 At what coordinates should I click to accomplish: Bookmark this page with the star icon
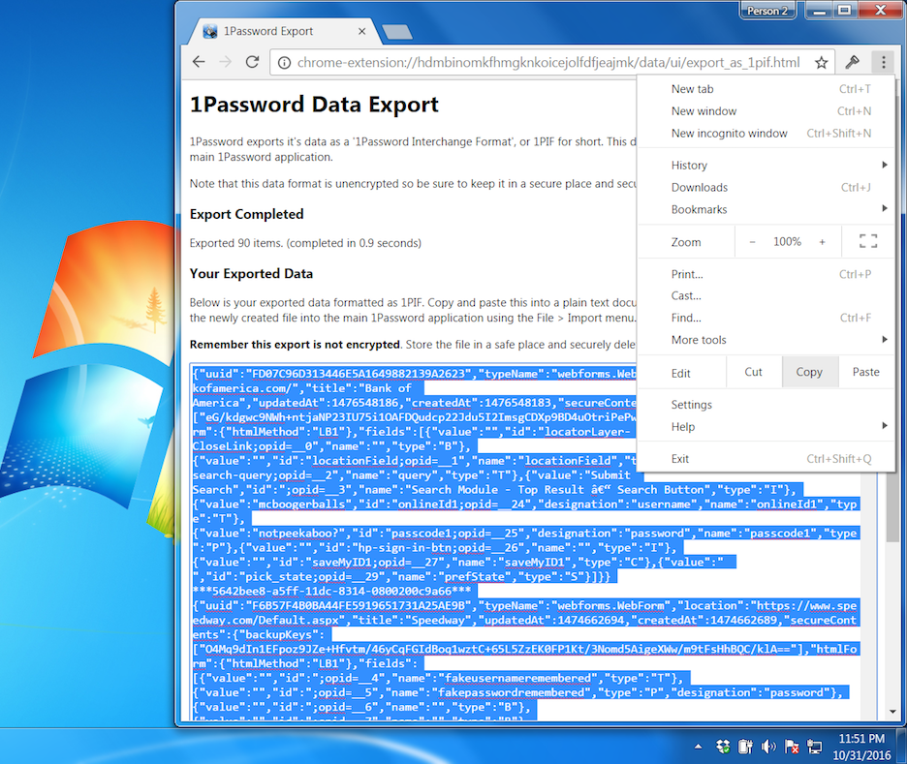pyautogui.click(x=821, y=62)
